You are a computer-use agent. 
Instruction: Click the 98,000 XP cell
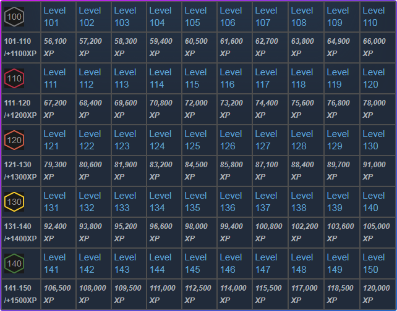click(x=198, y=232)
